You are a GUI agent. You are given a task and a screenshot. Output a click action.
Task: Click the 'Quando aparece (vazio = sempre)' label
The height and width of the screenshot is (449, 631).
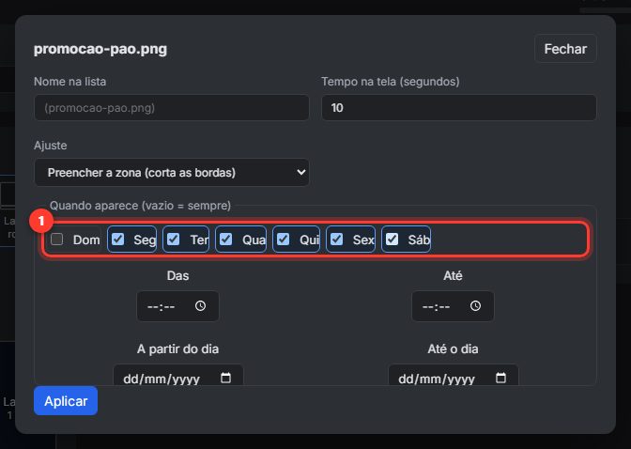click(x=140, y=206)
